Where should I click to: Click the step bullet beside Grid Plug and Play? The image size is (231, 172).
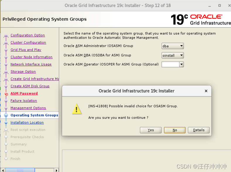pyautogui.click(x=6, y=50)
